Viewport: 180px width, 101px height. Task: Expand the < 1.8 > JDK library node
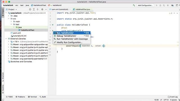(x=9, y=42)
